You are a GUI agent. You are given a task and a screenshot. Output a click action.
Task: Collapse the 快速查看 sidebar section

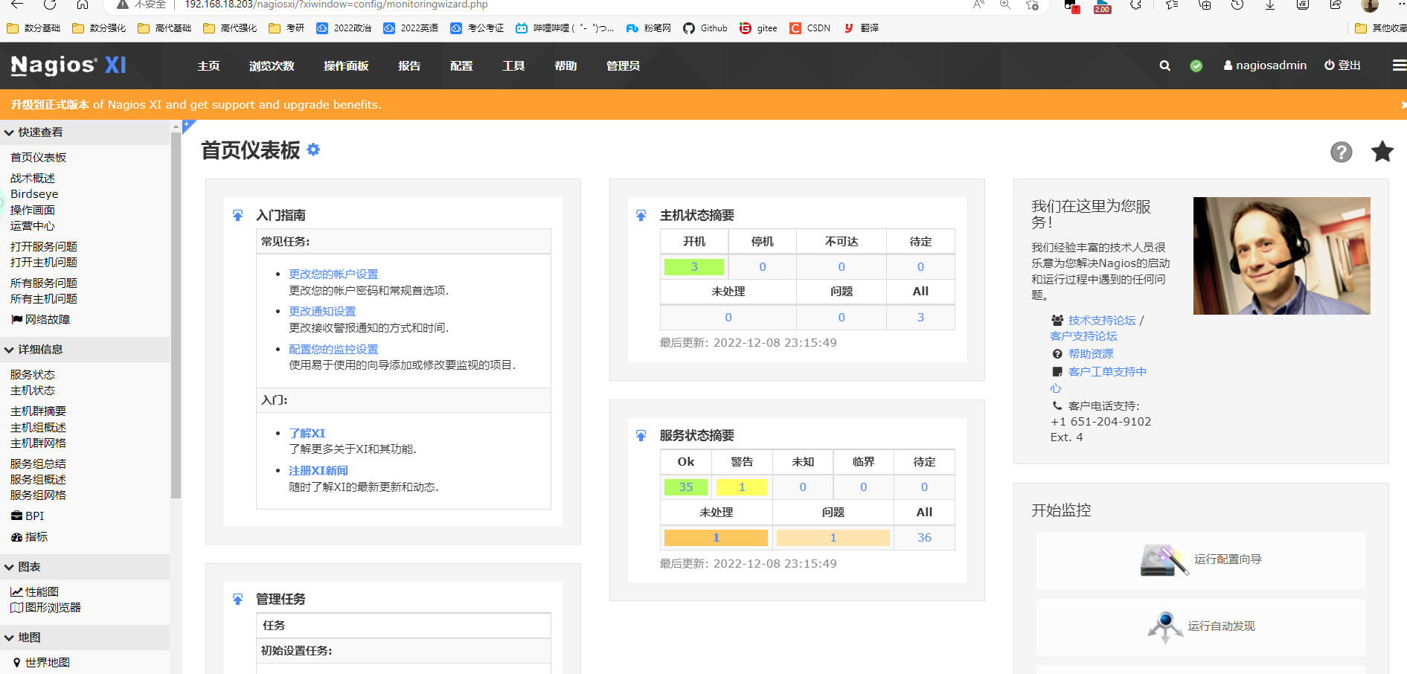[10, 132]
